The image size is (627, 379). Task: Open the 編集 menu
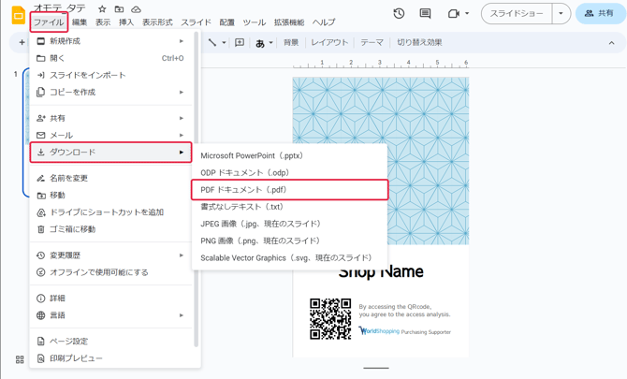[80, 22]
